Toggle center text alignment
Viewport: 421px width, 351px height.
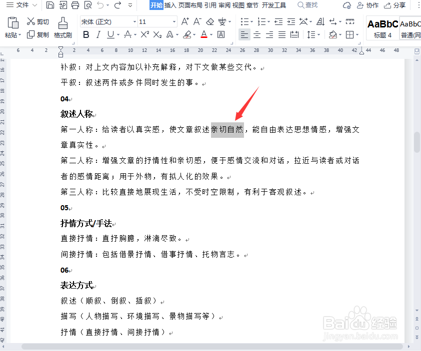pos(256,35)
